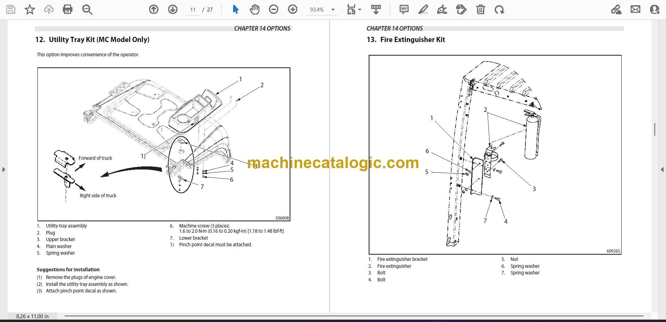Click the zoom in plus button
The height and width of the screenshot is (322, 666).
pyautogui.click(x=293, y=9)
